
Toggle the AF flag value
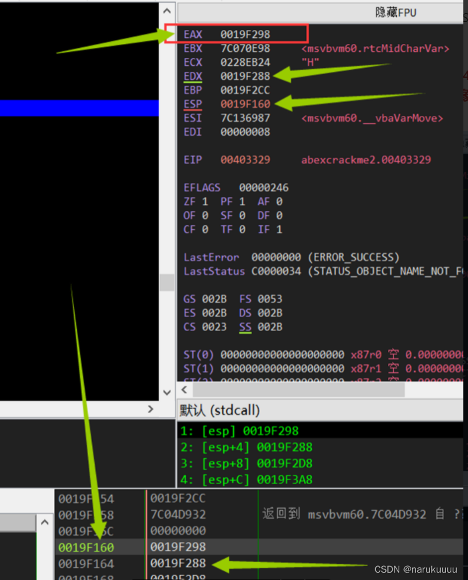pyautogui.click(x=279, y=202)
